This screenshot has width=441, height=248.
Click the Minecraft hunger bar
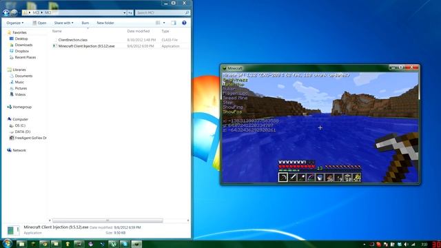[343, 167]
